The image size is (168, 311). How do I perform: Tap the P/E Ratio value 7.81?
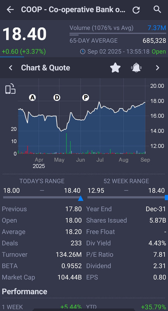(x=159, y=255)
